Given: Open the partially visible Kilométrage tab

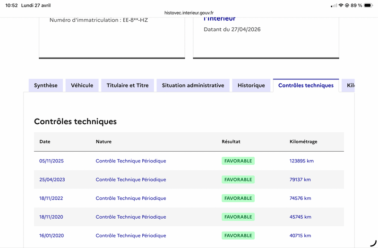Looking at the screenshot, I should [x=348, y=86].
